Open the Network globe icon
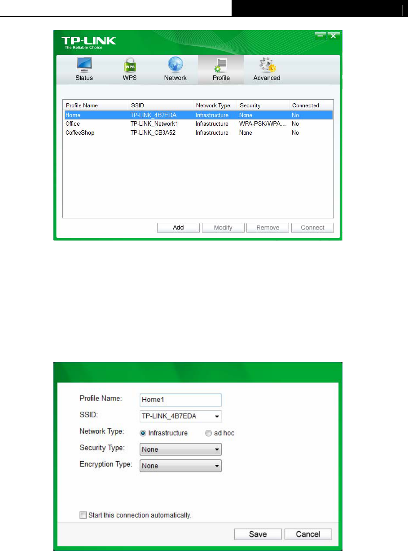Image resolution: width=408 pixels, height=551 pixels. click(x=175, y=64)
